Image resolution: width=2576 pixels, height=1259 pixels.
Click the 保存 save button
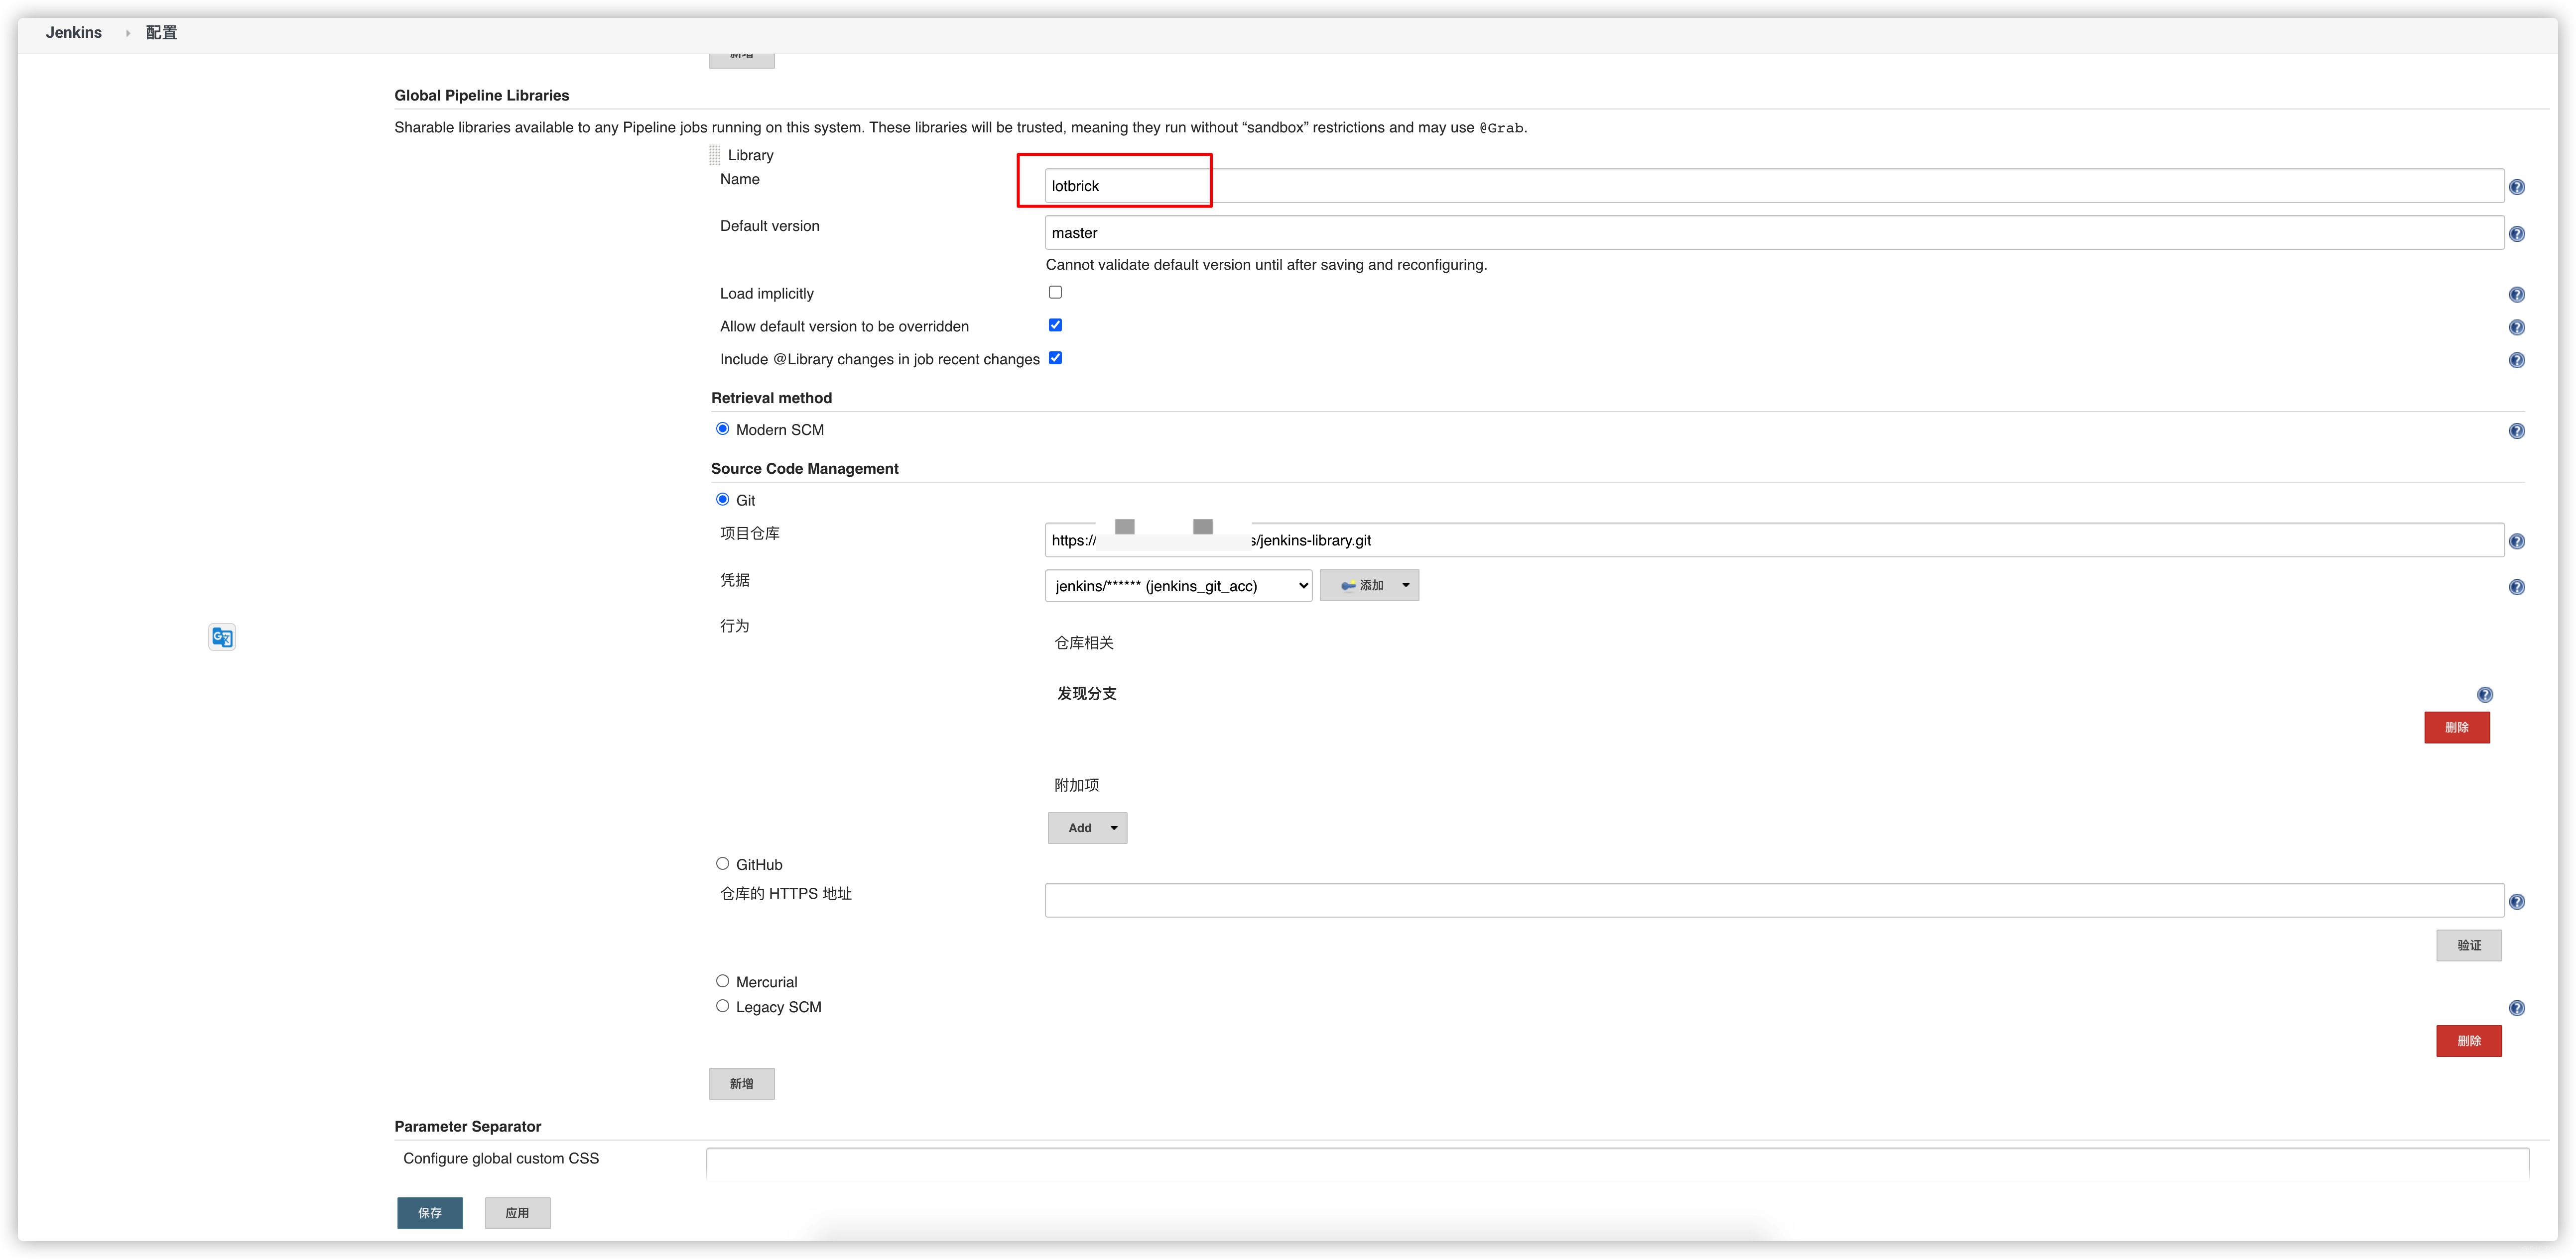point(430,1213)
